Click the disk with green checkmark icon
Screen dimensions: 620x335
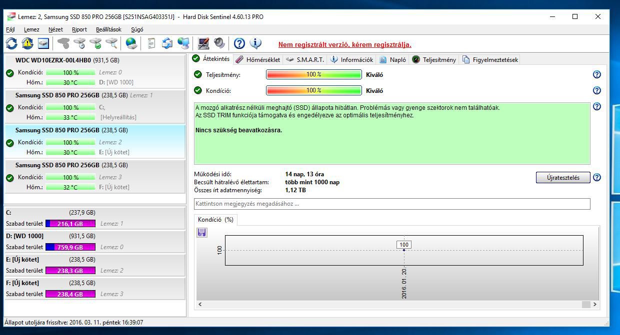(x=95, y=43)
